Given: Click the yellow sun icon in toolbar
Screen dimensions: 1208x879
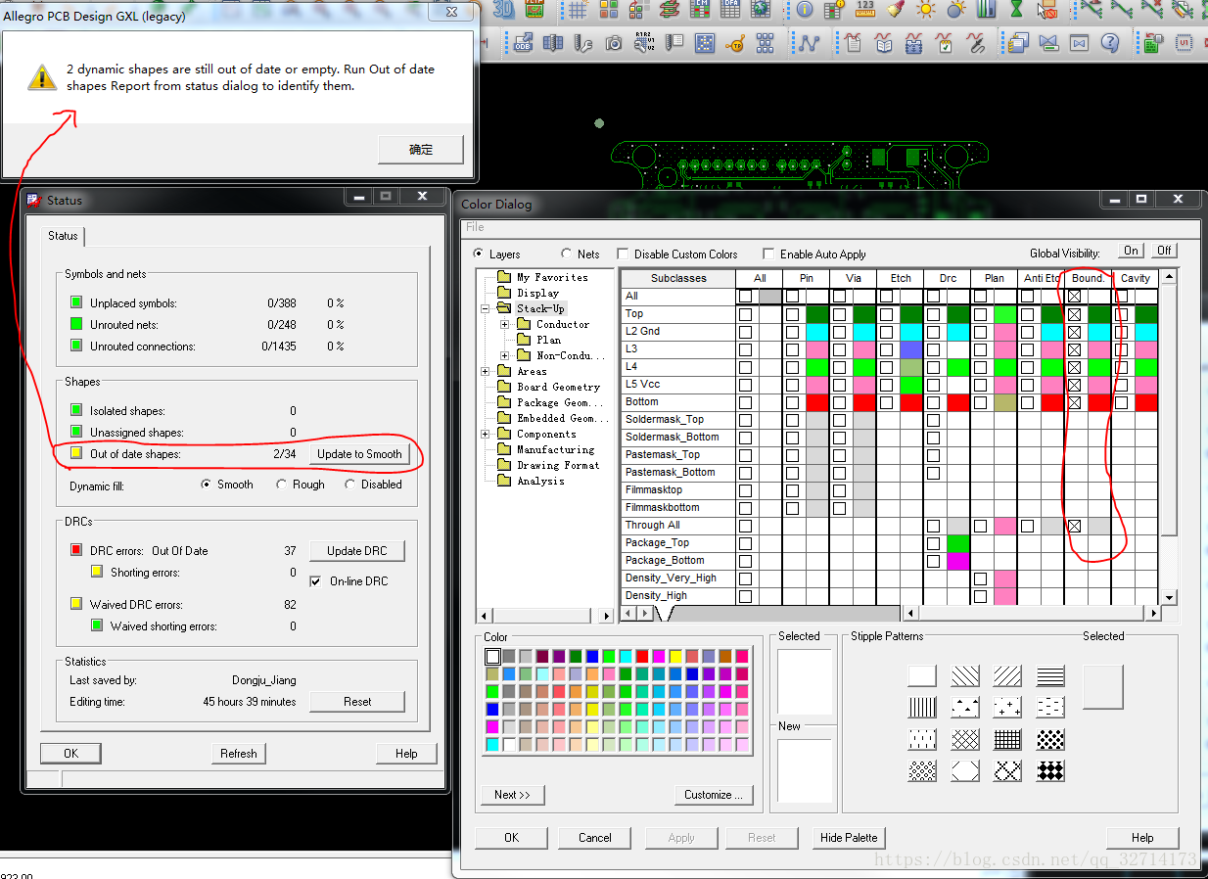Looking at the screenshot, I should 925,10.
